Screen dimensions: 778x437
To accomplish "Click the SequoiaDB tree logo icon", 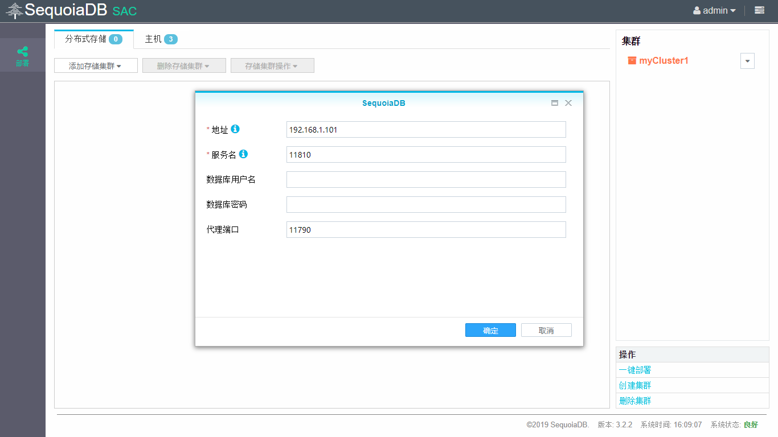I will click(x=15, y=10).
